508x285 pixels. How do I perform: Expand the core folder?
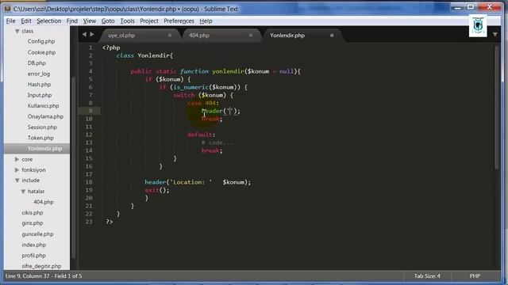click(x=17, y=159)
